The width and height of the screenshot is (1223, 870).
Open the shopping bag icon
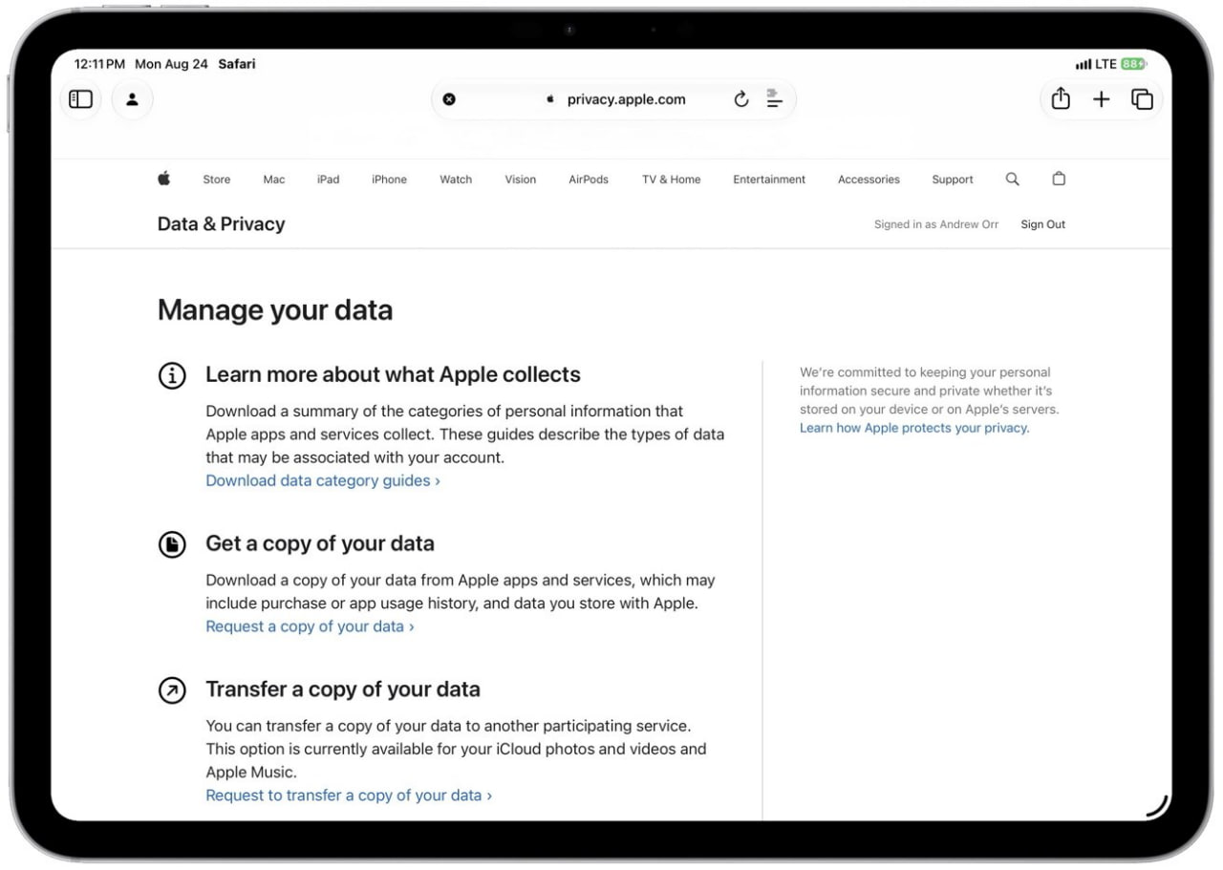1059,179
